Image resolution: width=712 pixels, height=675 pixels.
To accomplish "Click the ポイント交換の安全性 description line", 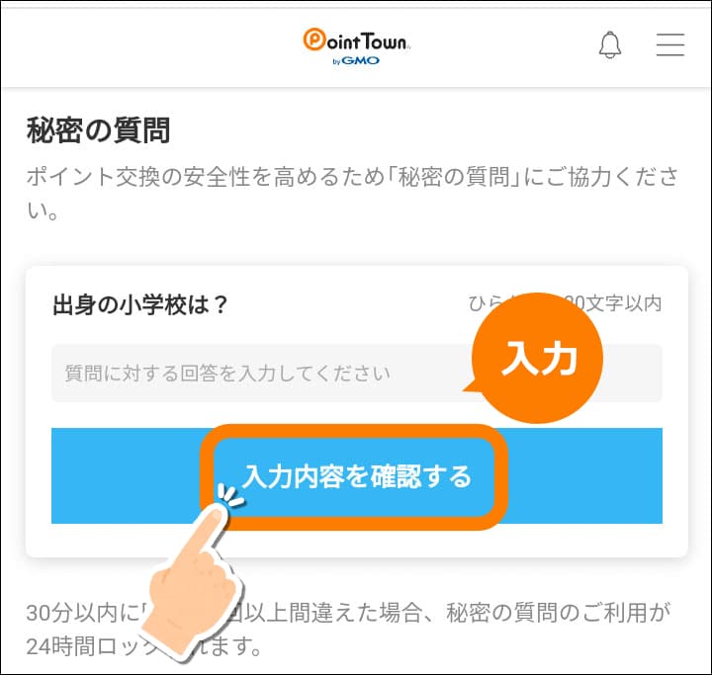I will pyautogui.click(x=353, y=177).
